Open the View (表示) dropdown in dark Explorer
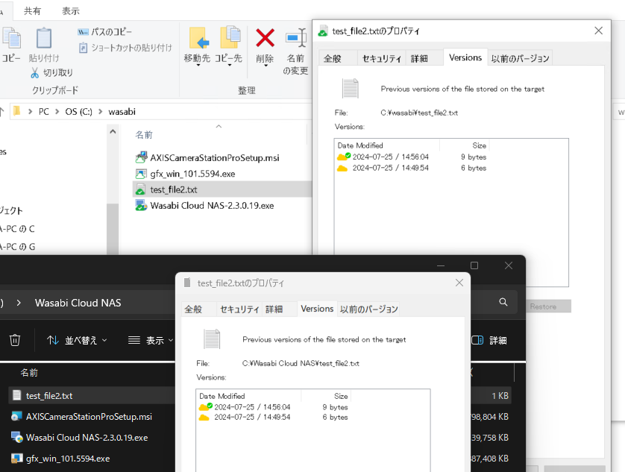Viewport: 625px width, 472px height. (151, 340)
